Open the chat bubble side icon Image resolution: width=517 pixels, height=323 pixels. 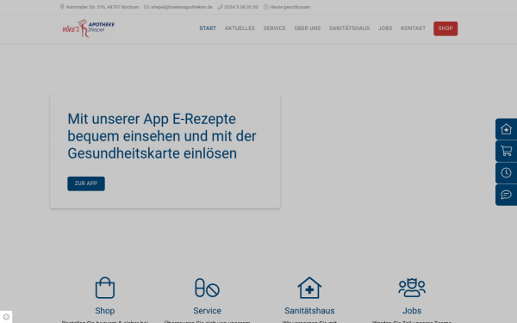tap(506, 195)
